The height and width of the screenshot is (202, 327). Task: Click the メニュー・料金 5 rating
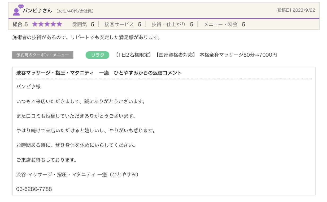pyautogui.click(x=224, y=24)
